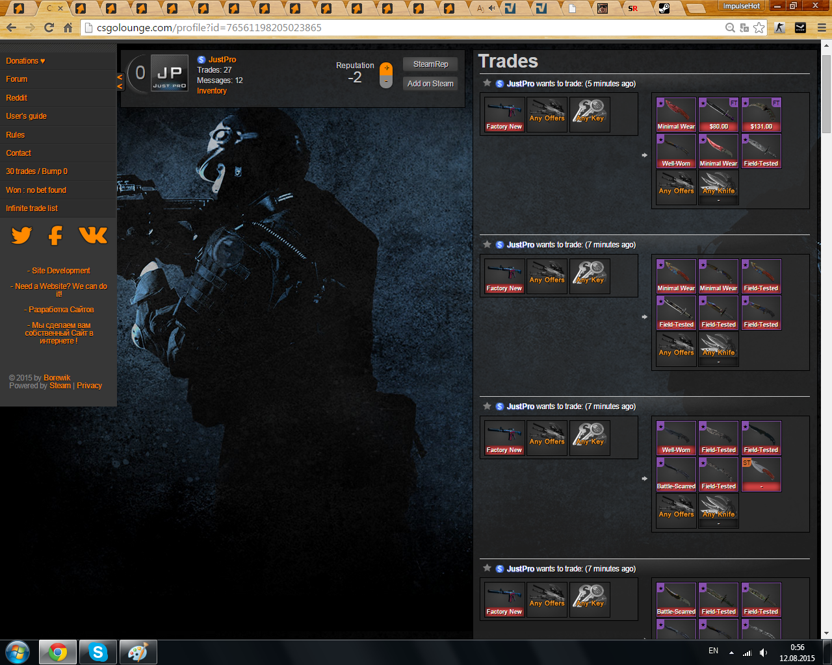Click the page vertical scrollbar thumb
Image resolution: width=832 pixels, height=665 pixels.
[826, 91]
